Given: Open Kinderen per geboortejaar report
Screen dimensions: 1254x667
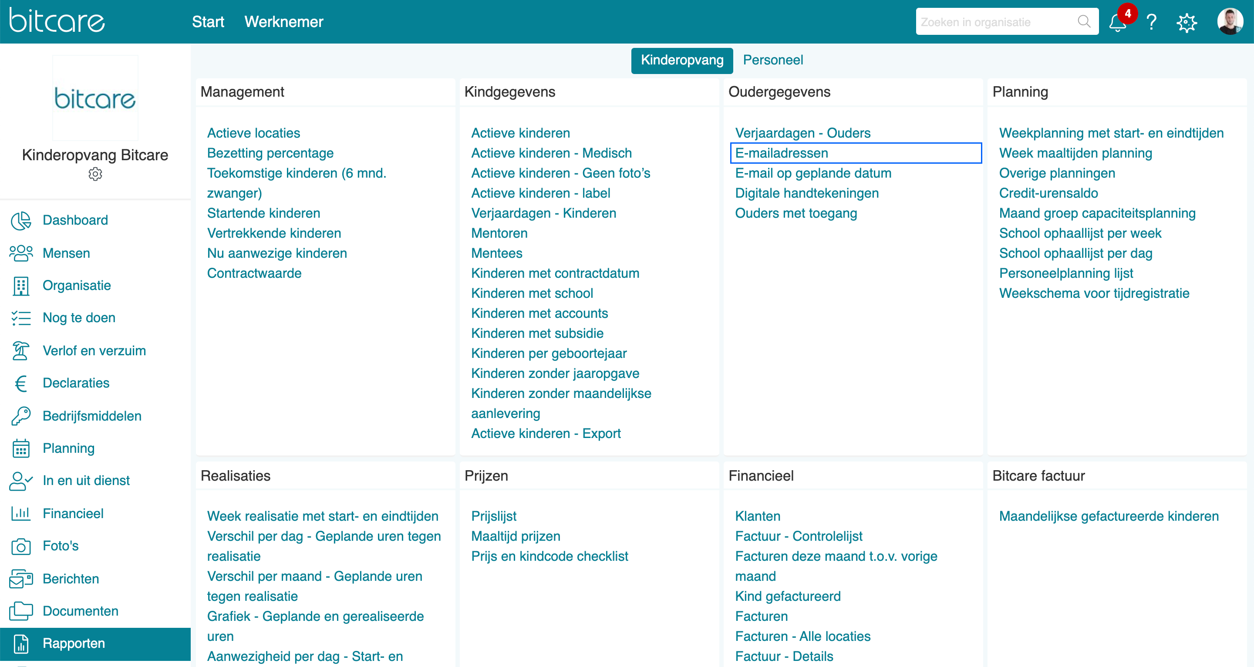Looking at the screenshot, I should point(549,354).
